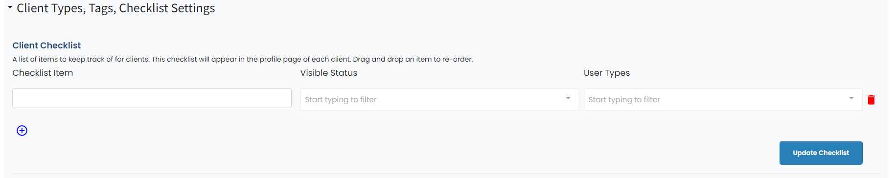Click the Client Checklist heading
Screen dimensions: 896x178
[46, 45]
